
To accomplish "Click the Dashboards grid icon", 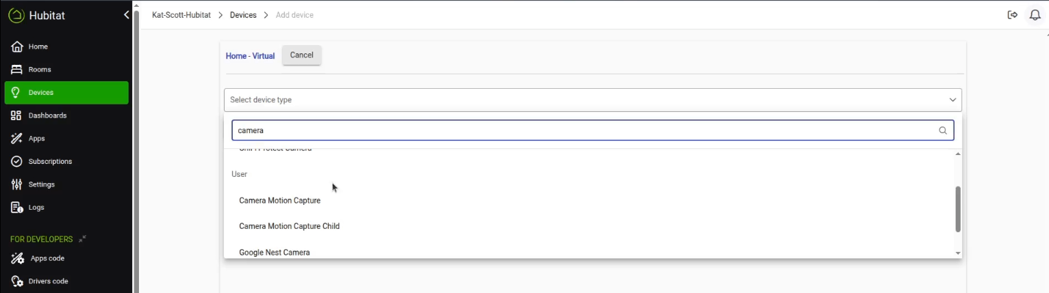I will (17, 115).
